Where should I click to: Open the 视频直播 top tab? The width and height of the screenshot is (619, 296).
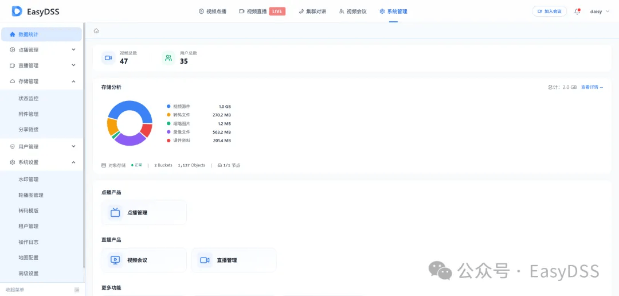point(262,11)
